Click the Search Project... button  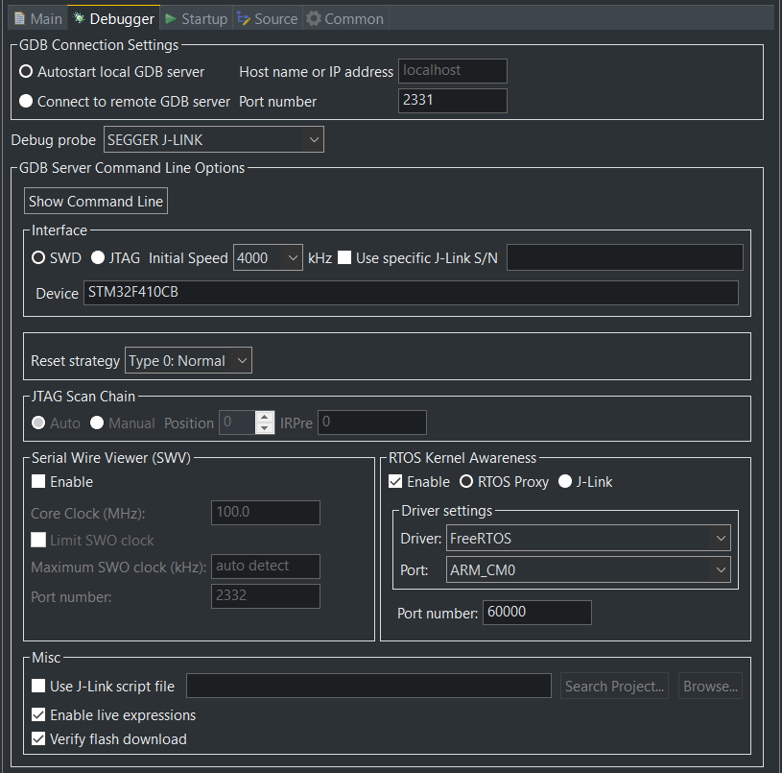pyautogui.click(x=614, y=686)
